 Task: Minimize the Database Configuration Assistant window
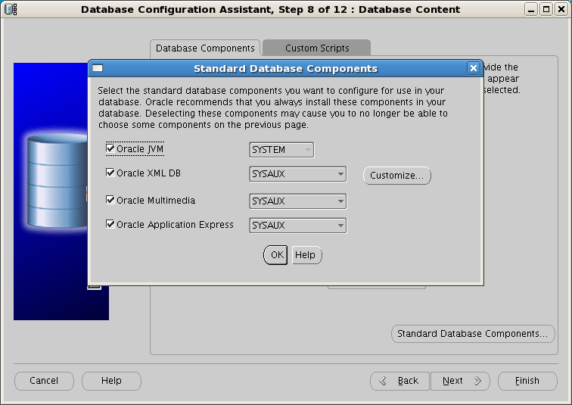pyautogui.click(x=531, y=9)
